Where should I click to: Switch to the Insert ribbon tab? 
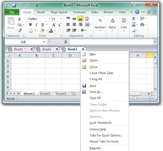pyautogui.click(x=41, y=12)
